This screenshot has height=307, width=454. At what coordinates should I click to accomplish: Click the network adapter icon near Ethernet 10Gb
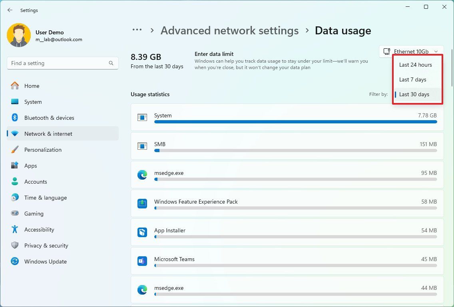click(386, 51)
